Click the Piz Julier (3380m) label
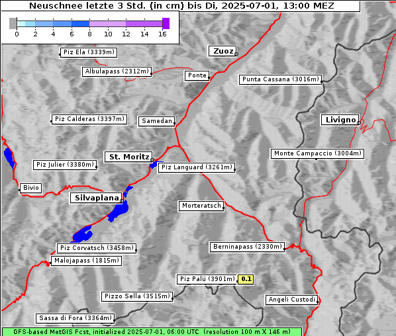 coord(65,165)
